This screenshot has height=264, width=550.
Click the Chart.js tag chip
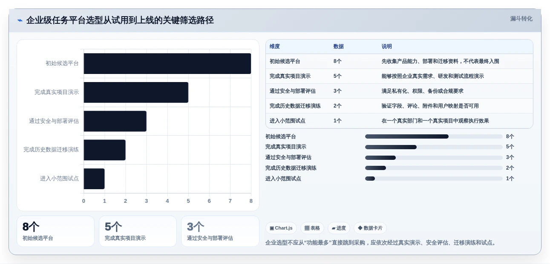pos(281,228)
